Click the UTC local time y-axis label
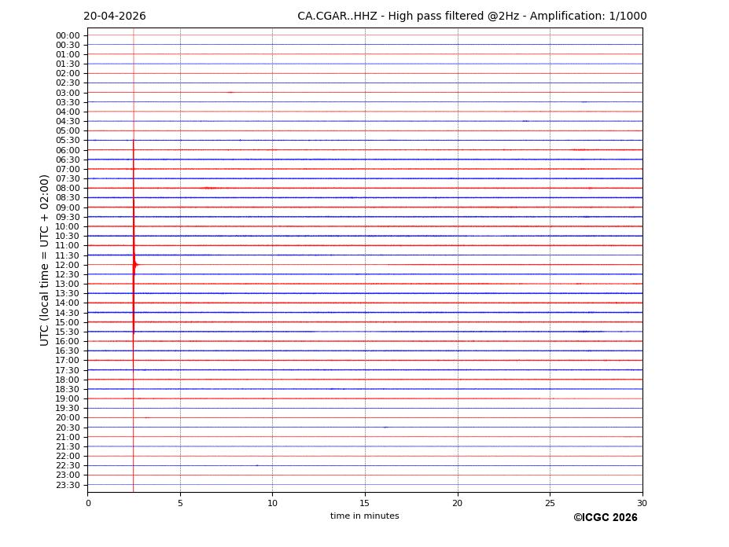The image size is (729, 547). 46,259
